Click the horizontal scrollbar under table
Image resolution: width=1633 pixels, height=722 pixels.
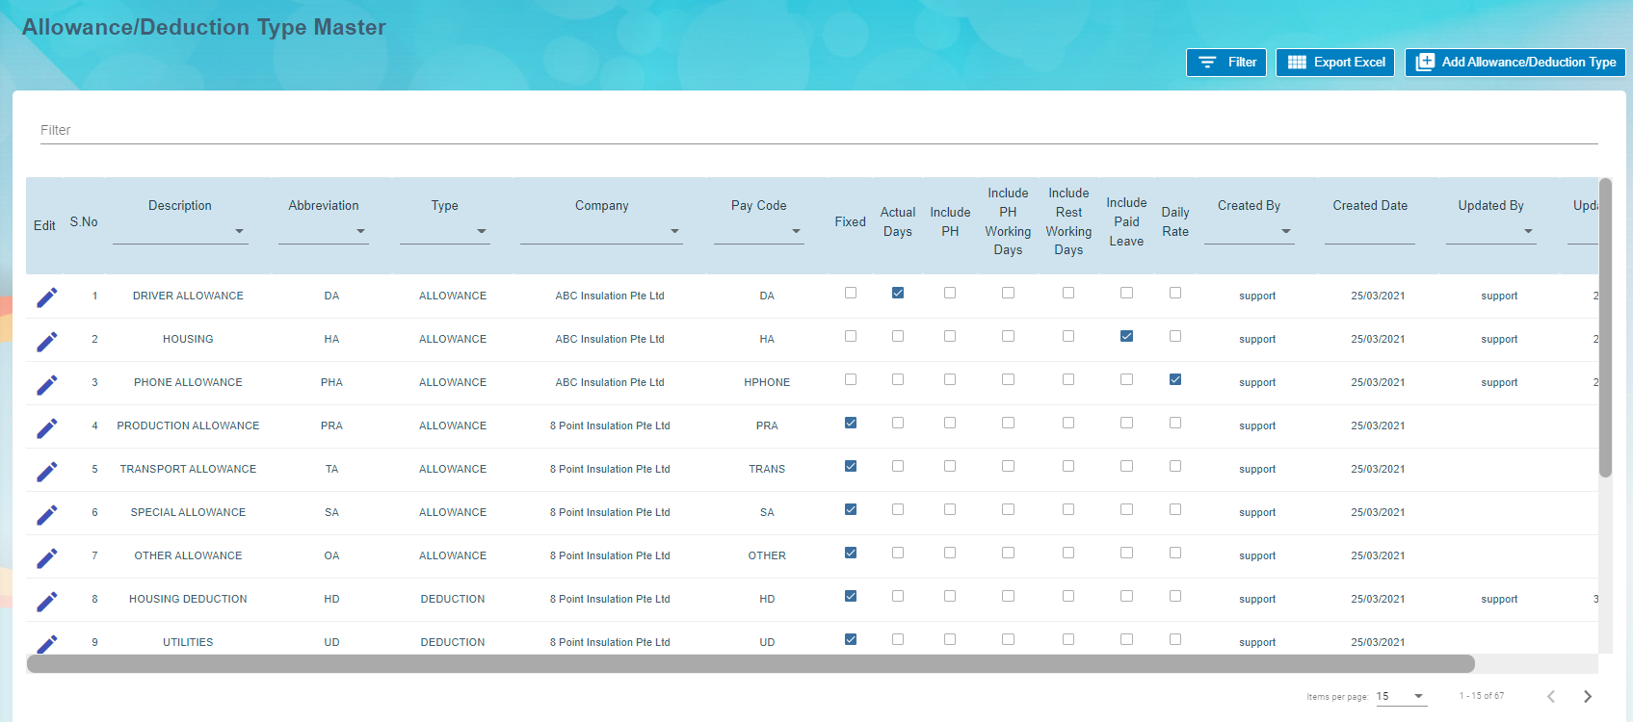pyautogui.click(x=750, y=664)
